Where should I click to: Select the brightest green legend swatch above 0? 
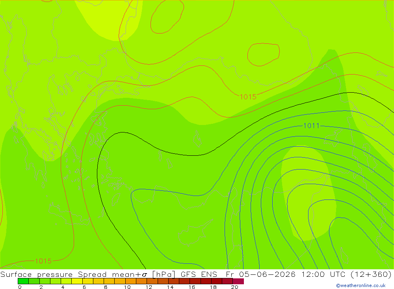[x=23, y=281]
